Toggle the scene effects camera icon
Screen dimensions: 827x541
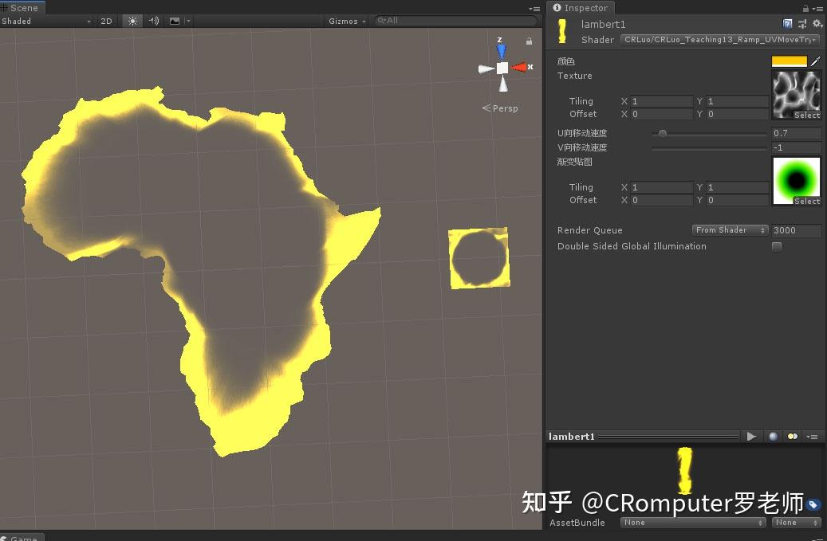175,21
